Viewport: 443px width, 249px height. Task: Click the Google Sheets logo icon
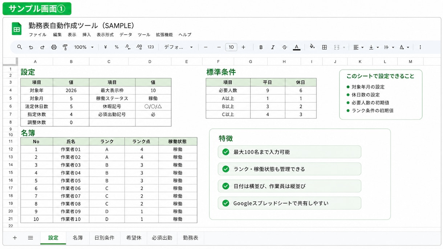[x=16, y=29]
